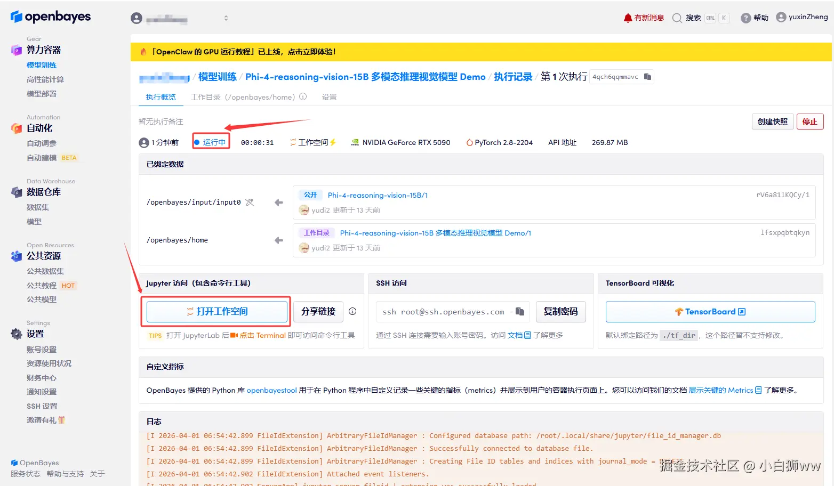Click the info icon next to 分享链接
The width and height of the screenshot is (834, 486).
tap(352, 311)
